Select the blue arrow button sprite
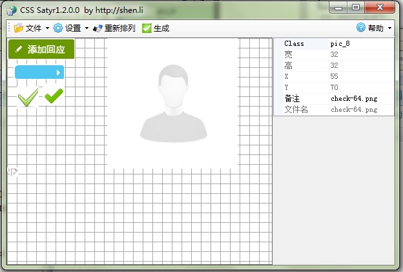The image size is (403, 272). point(39,72)
